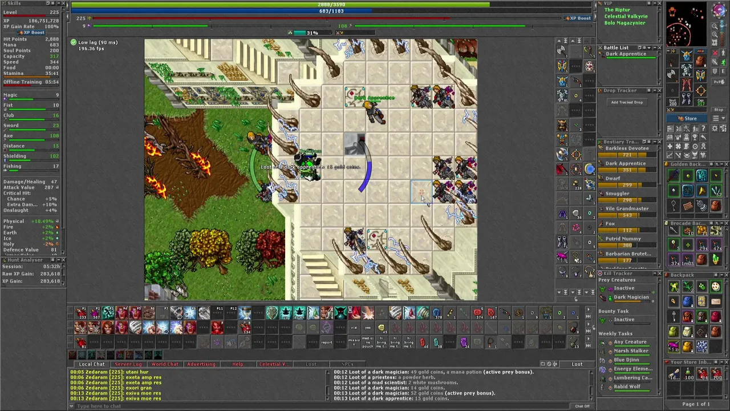
Task: Click the 'yes' hotkey slot
Action: pos(367,328)
